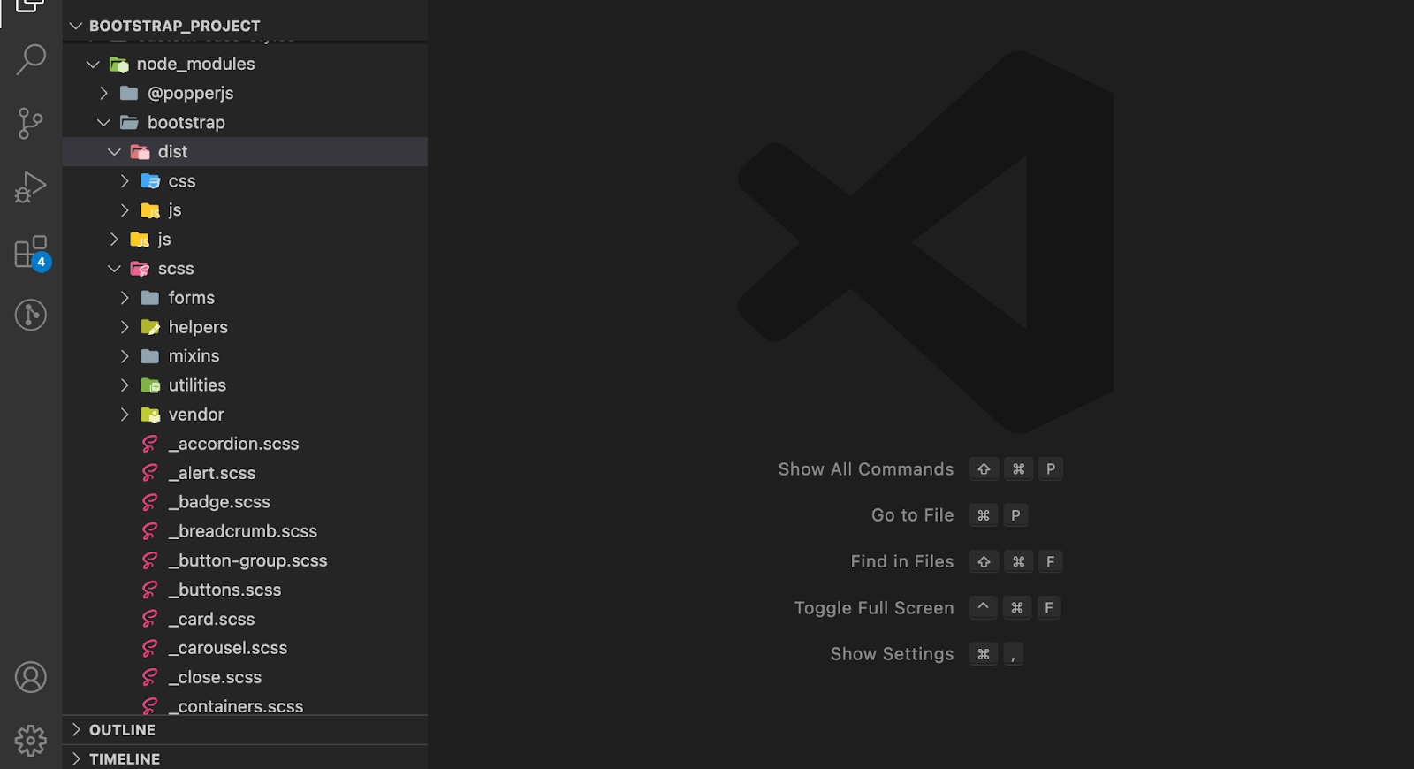Expand the vendor folder chevron
Viewport: 1414px width, 769px height.
125,414
